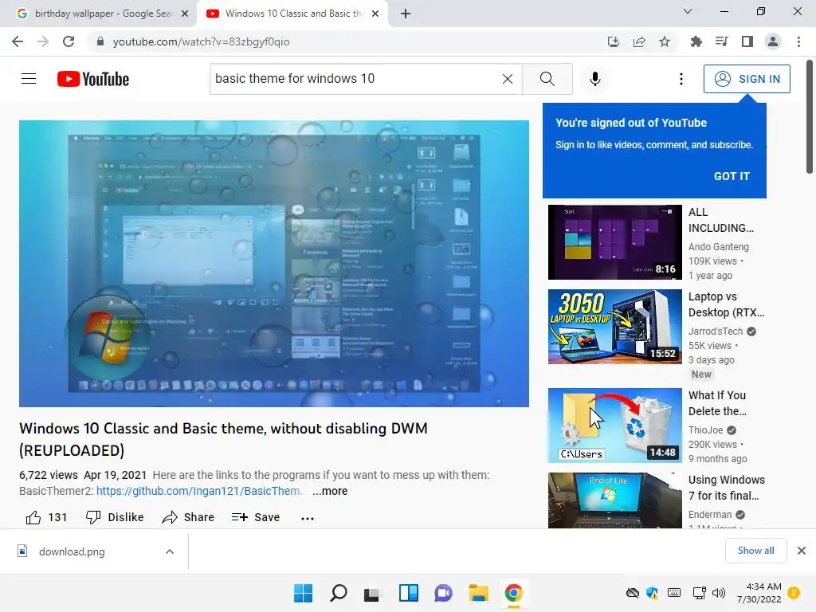Go forward one page in Chrome
Image resolution: width=816 pixels, height=612 pixels.
[43, 41]
